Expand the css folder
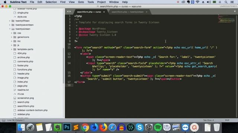 tap(12, 33)
